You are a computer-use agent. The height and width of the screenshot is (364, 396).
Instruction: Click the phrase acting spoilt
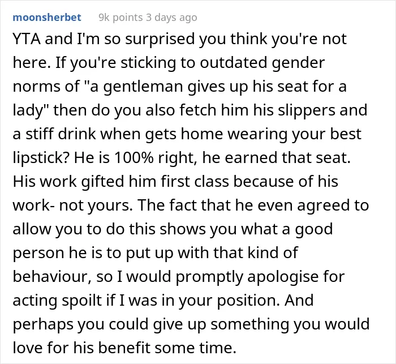[57, 300]
